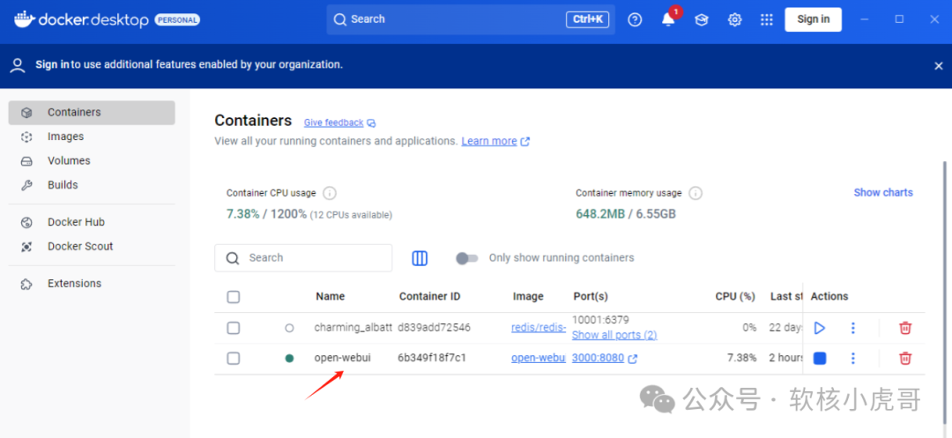This screenshot has height=438, width=952.
Task: Select Containers in the sidebar
Action: [92, 113]
